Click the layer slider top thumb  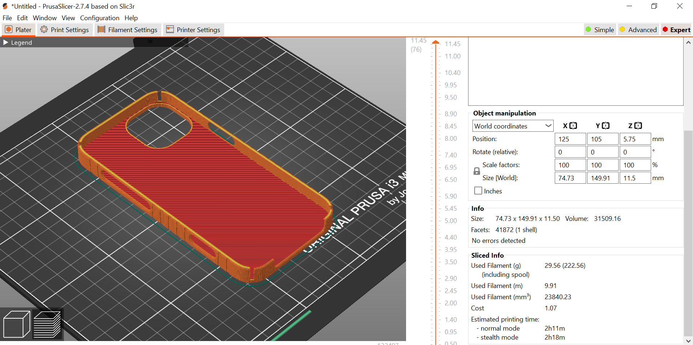pyautogui.click(x=436, y=43)
